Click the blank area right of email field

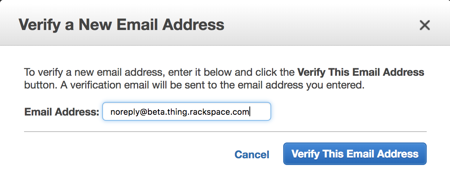click(346, 112)
